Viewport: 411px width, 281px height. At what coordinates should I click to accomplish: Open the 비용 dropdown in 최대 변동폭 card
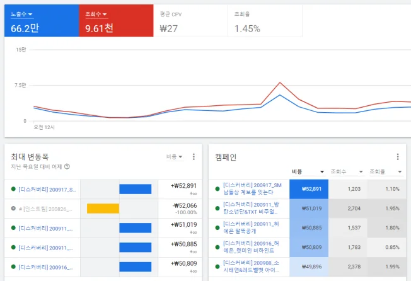click(175, 157)
